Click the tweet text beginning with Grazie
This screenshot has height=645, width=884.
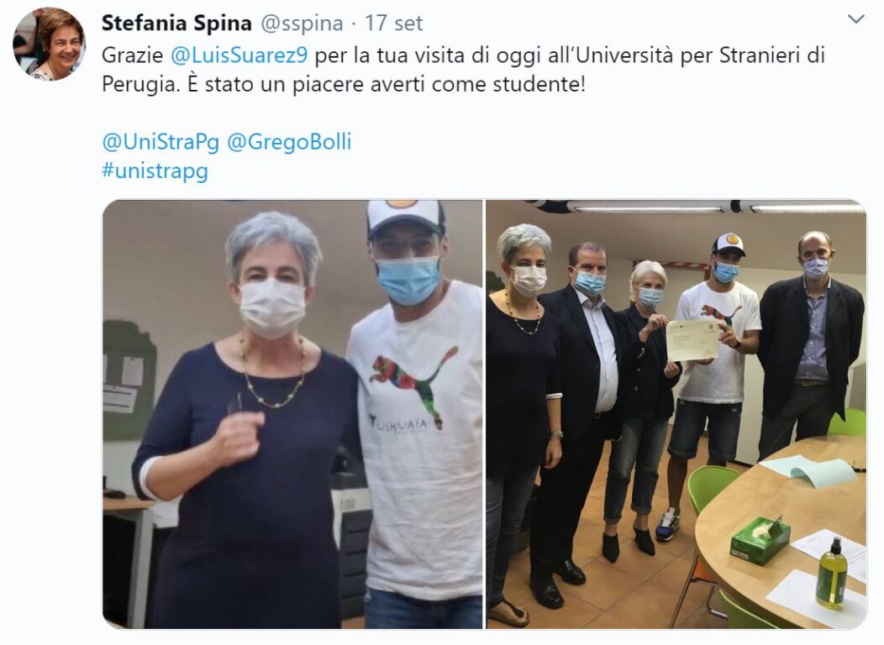coord(463,70)
